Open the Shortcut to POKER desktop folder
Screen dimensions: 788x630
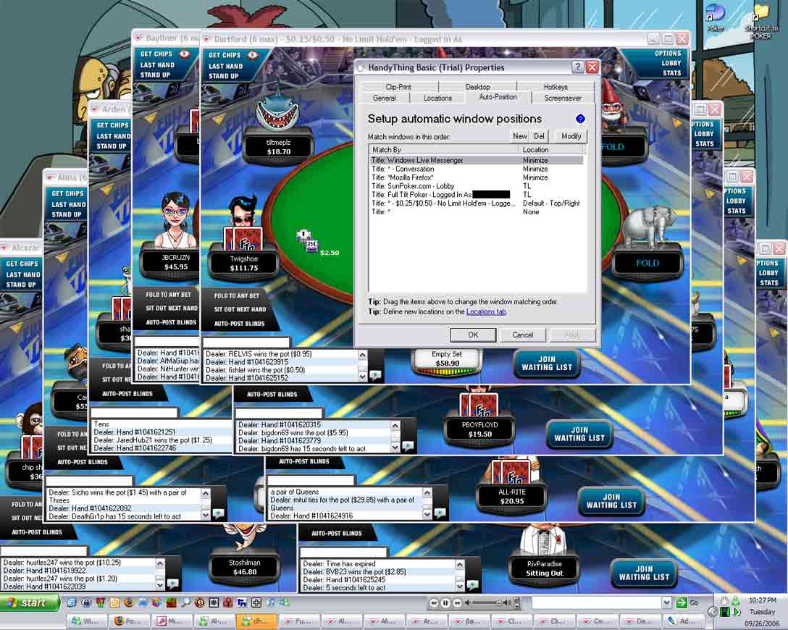761,22
